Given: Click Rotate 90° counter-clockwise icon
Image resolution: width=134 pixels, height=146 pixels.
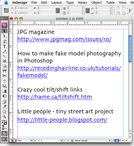Looking at the screenshot, I should [124, 8].
